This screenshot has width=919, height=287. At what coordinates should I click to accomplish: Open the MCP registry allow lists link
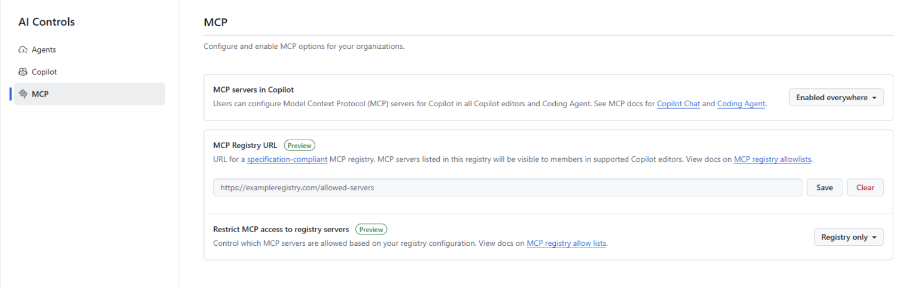coord(567,243)
